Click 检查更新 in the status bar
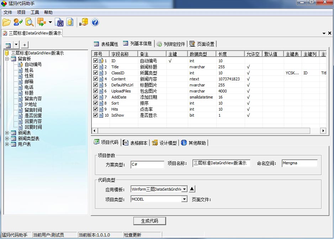 pos(133,235)
